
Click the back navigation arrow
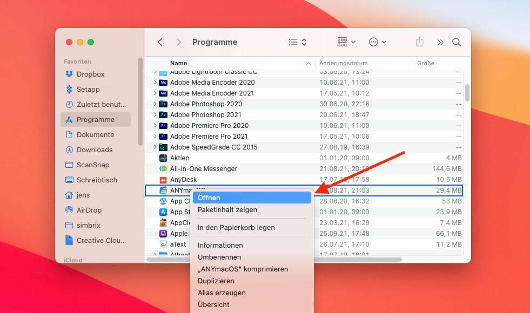point(160,42)
